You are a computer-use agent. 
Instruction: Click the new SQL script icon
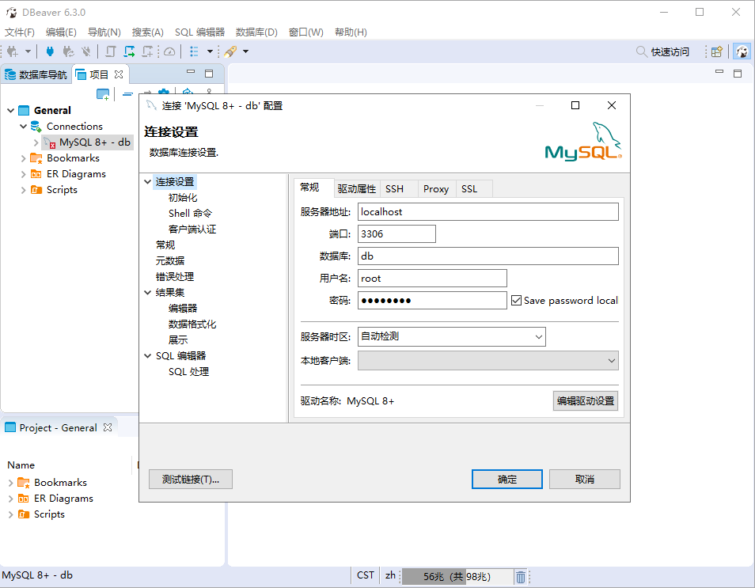point(147,51)
